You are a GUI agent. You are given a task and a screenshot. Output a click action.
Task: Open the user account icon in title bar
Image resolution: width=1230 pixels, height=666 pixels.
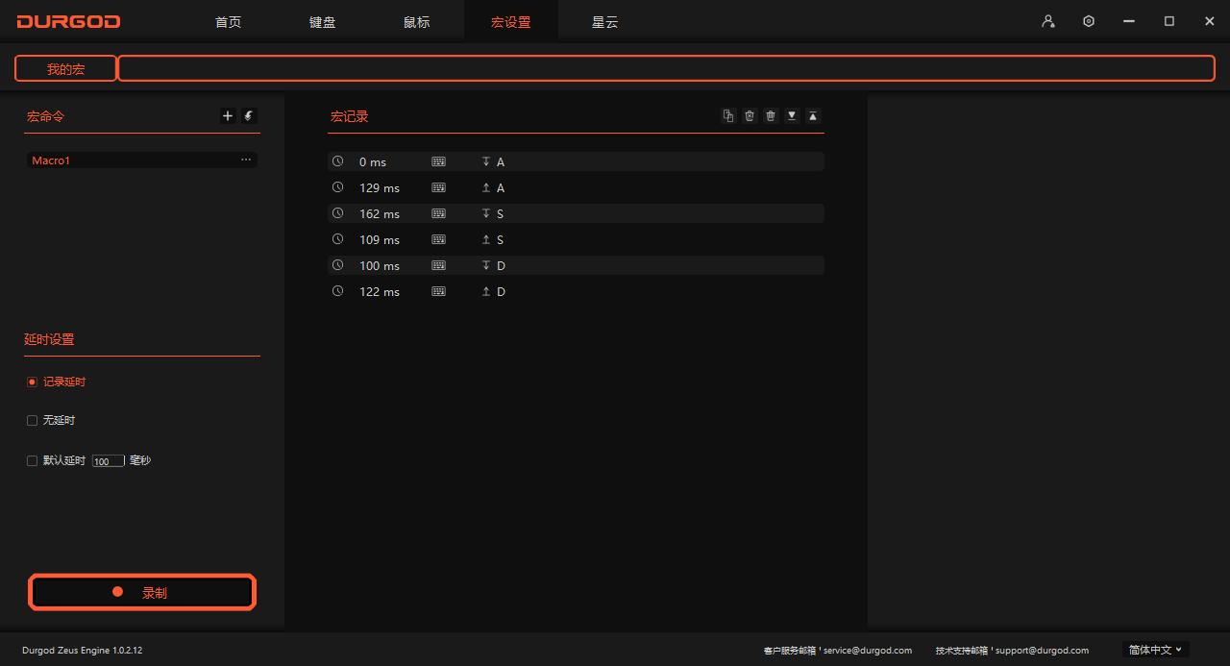pos(1048,21)
